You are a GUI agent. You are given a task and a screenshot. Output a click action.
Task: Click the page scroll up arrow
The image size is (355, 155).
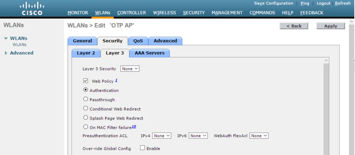pyautogui.click(x=352, y=22)
